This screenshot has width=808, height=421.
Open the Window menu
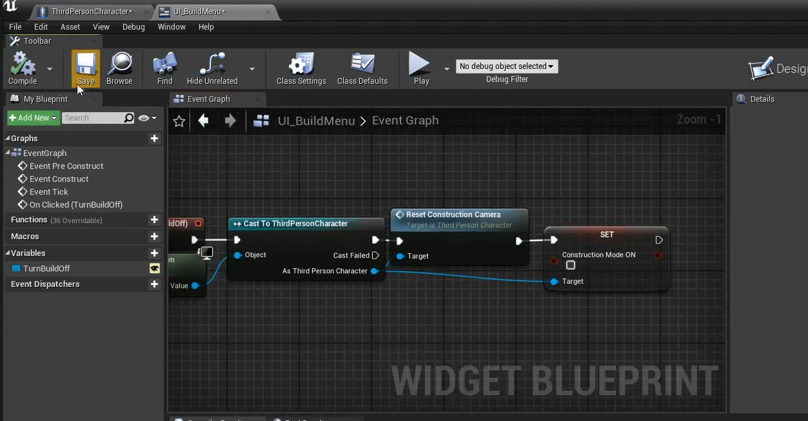[172, 27]
